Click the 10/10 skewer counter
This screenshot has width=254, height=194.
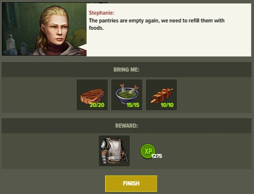167,105
